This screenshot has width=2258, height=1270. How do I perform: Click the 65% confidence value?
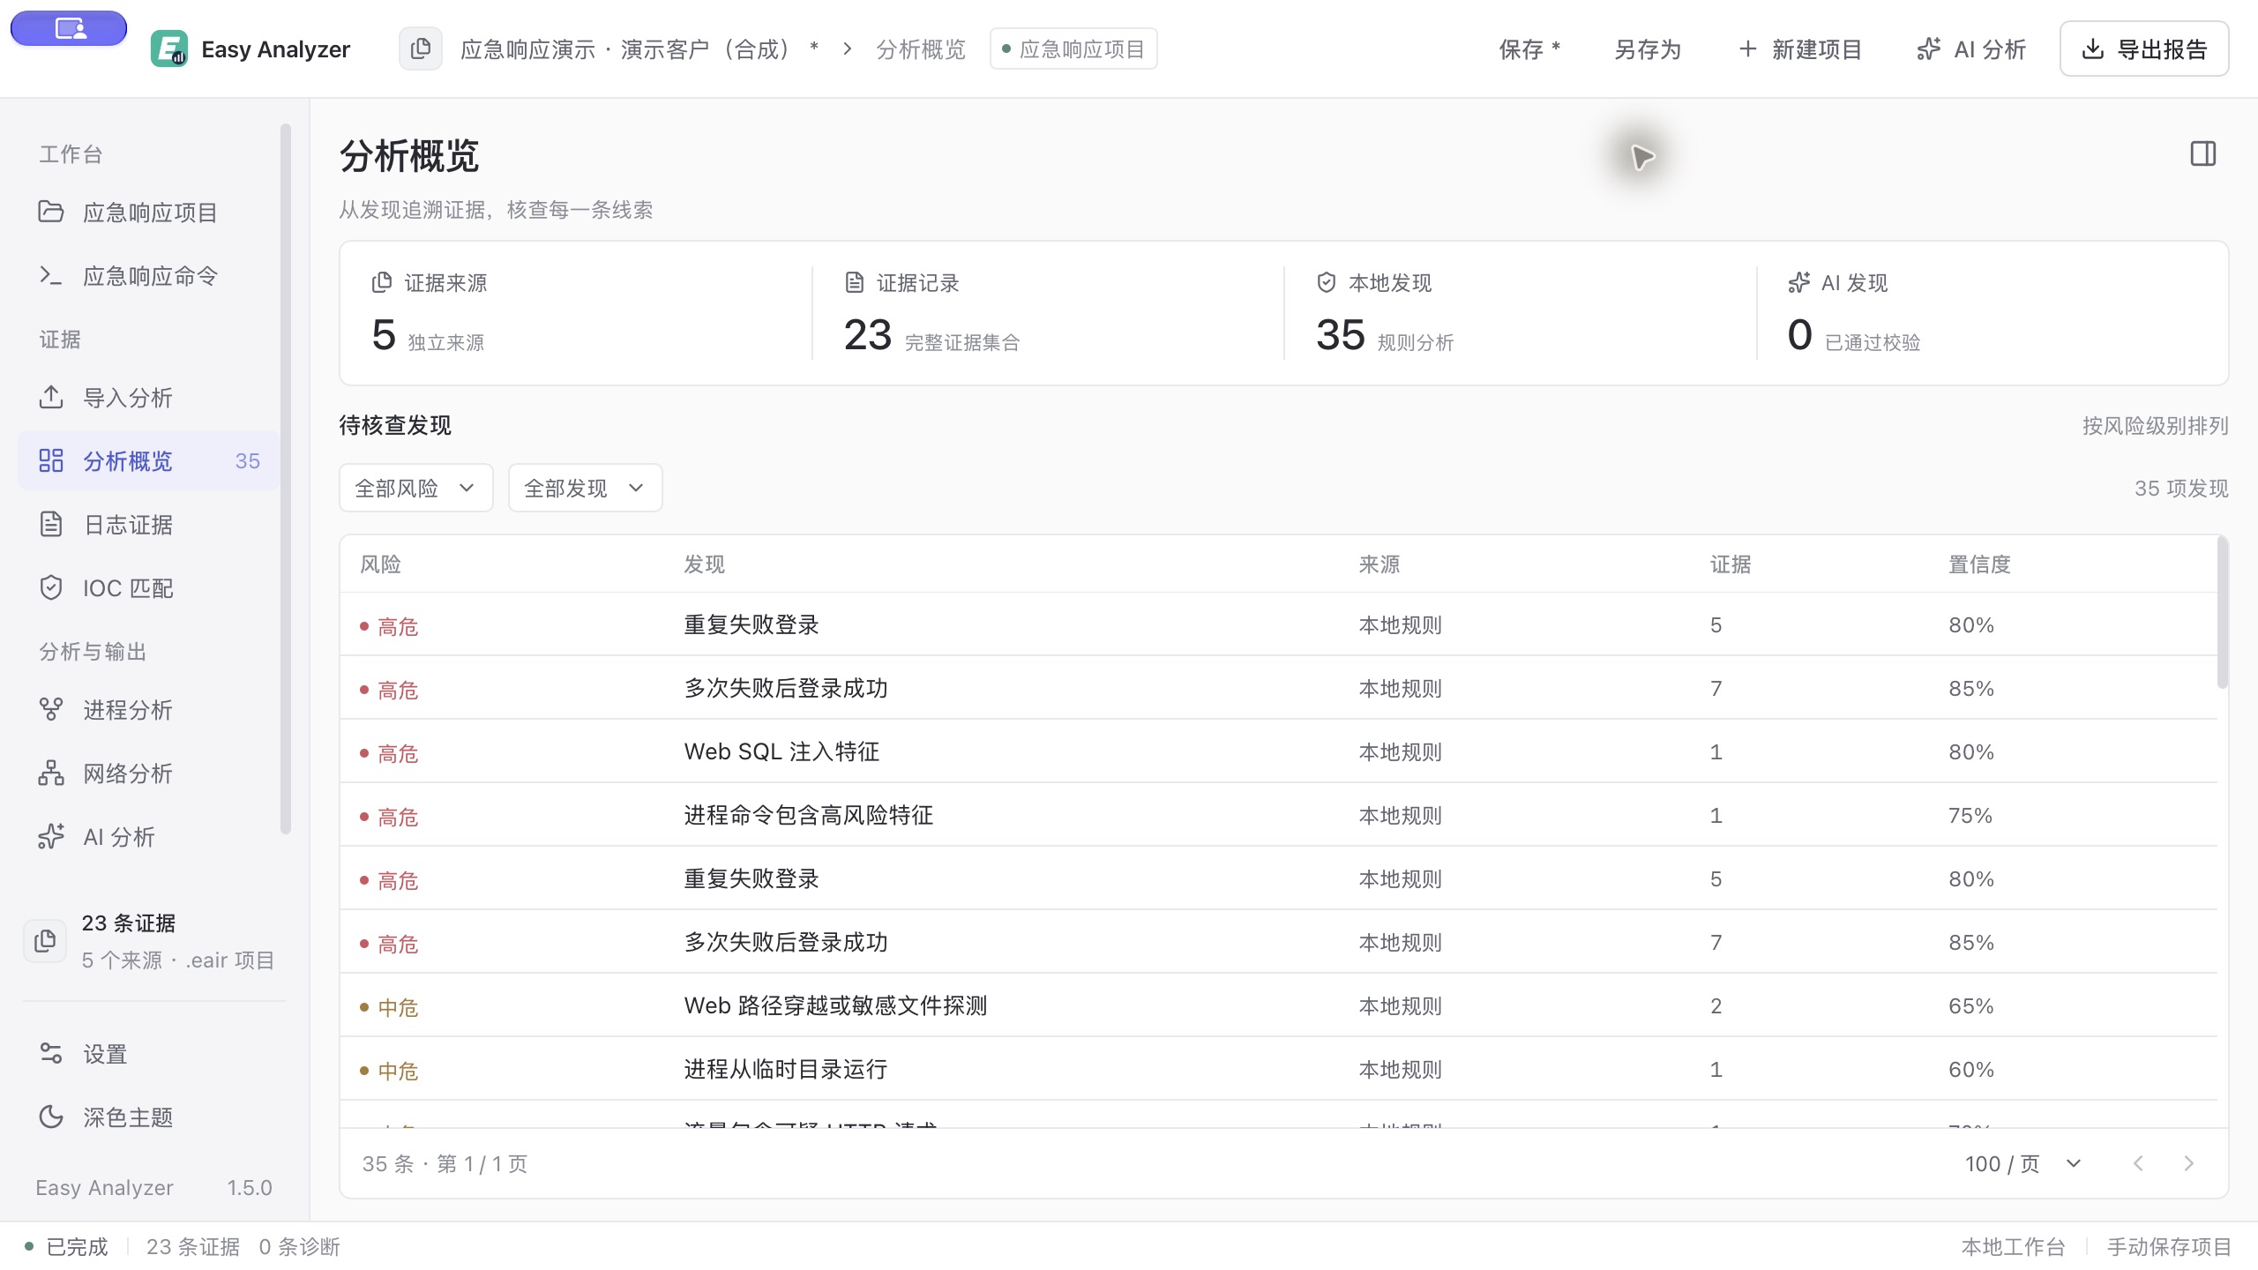1970,1005
